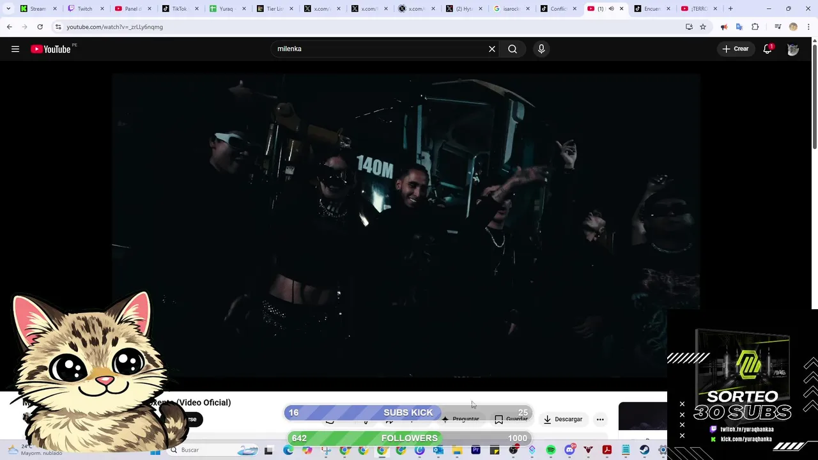Click the browser back arrow
This screenshot has height=460, width=818.
pyautogui.click(x=9, y=27)
